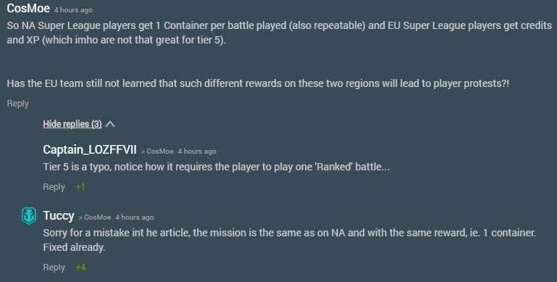Click Tuccy's 'Sorry for a mistake' comment text
This screenshot has width=557, height=282.
(290, 240)
